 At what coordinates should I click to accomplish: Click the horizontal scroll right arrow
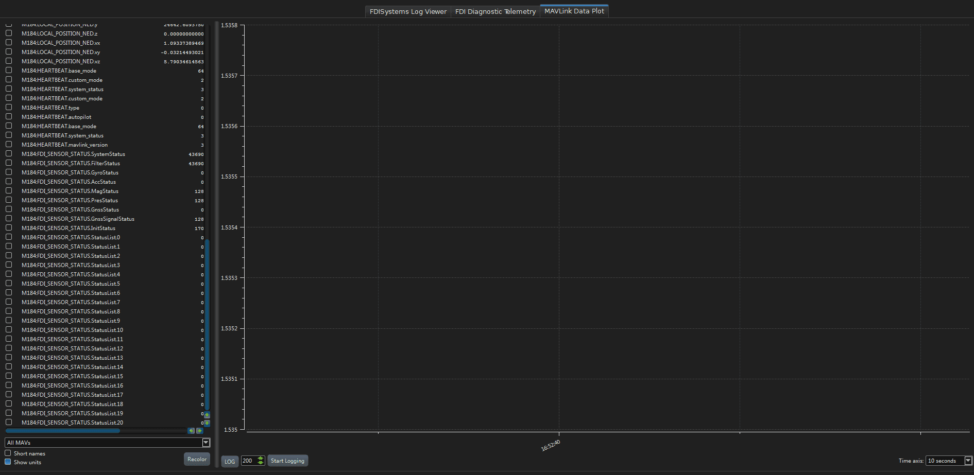199,431
